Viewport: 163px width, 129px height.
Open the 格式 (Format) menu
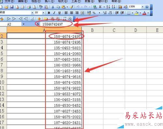[x=63, y=1]
